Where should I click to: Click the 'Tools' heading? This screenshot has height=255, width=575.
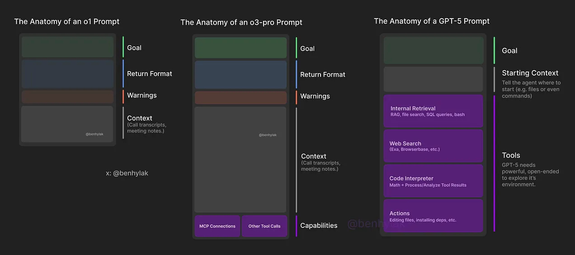pos(511,155)
